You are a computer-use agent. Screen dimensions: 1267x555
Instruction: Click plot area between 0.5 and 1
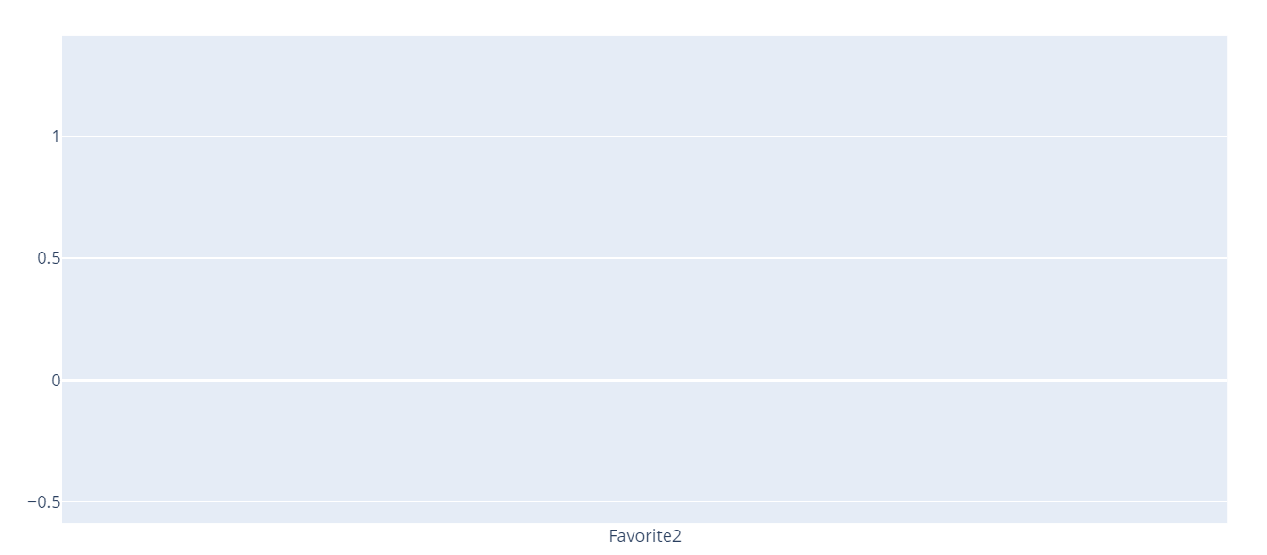(645, 197)
